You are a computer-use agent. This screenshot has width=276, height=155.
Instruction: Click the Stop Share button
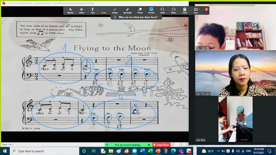(x=161, y=145)
